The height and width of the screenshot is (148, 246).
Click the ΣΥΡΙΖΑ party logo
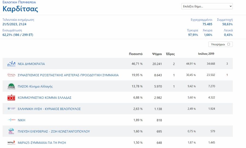[x=11, y=75]
